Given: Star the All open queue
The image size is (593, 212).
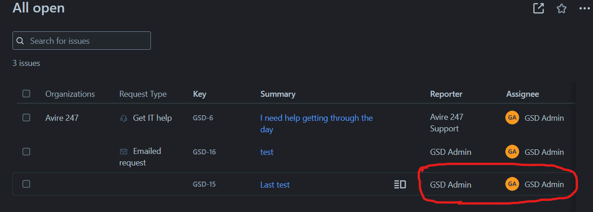Looking at the screenshot, I should [x=562, y=8].
